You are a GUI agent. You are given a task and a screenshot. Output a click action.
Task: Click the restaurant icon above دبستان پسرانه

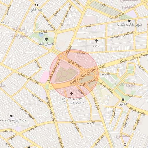tap(11, 116)
